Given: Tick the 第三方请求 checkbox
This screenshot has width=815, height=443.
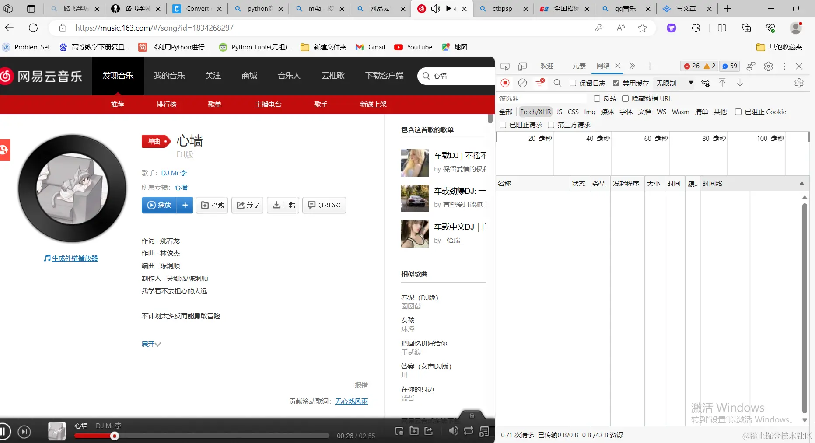Looking at the screenshot, I should 551,125.
